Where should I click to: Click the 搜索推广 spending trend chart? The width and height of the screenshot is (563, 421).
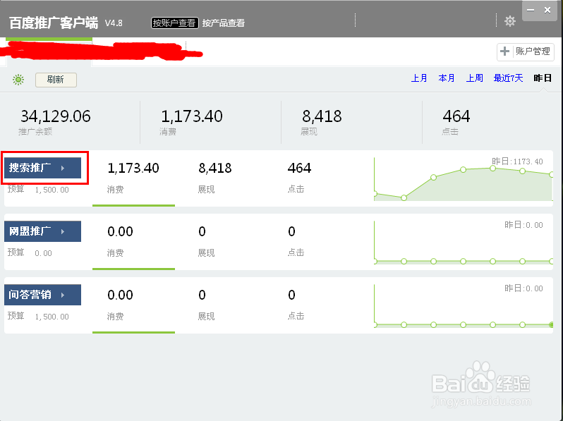(464, 179)
